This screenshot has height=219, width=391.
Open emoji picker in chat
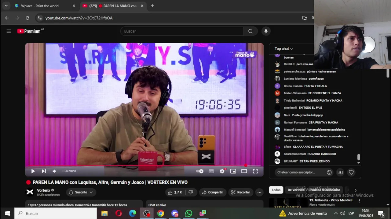[x=329, y=172]
